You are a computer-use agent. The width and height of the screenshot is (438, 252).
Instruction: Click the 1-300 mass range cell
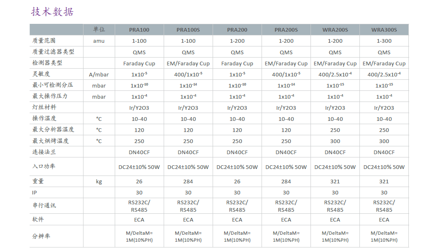(x=384, y=41)
